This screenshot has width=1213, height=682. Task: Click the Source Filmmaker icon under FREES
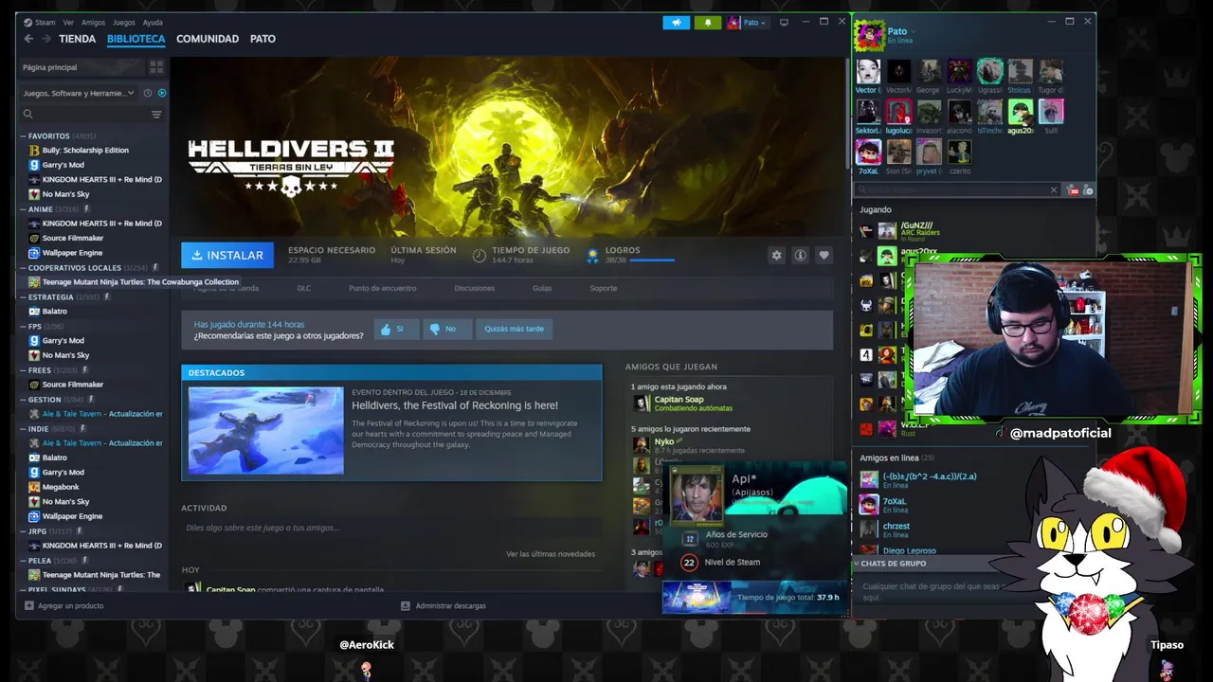click(34, 385)
